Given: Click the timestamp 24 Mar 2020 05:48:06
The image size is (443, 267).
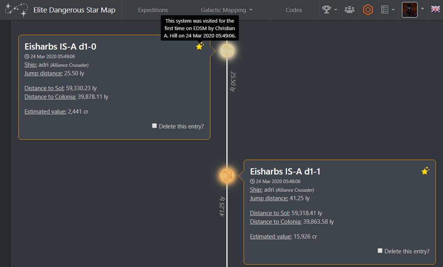Looking at the screenshot, I should pos(278,181).
